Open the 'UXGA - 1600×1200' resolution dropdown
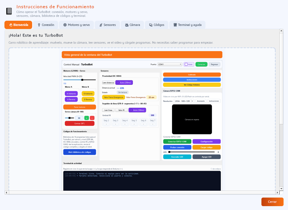This screenshot has height=210, width=288. (x=184, y=101)
